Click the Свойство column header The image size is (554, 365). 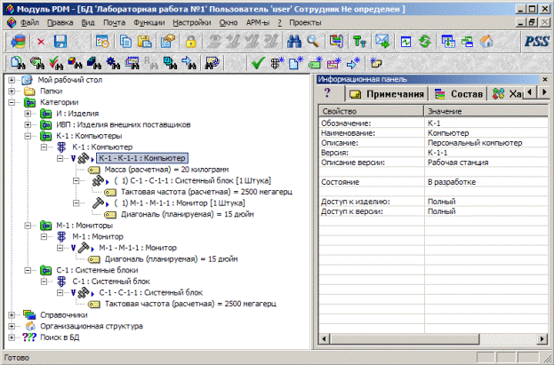point(371,111)
